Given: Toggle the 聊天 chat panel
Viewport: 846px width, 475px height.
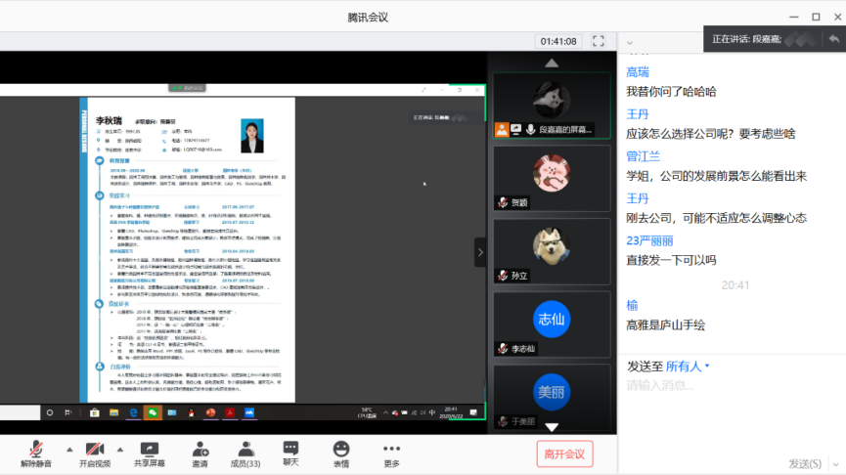Looking at the screenshot, I should pos(290,453).
